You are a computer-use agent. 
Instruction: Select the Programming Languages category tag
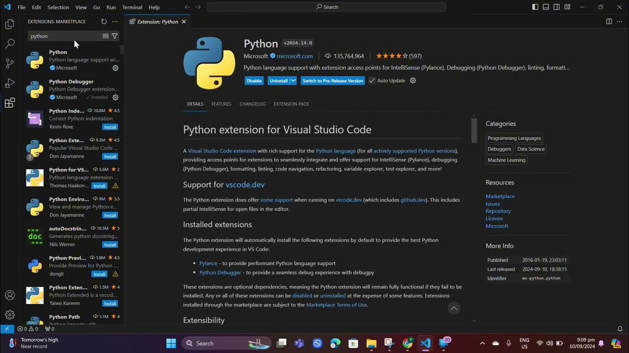pos(515,138)
